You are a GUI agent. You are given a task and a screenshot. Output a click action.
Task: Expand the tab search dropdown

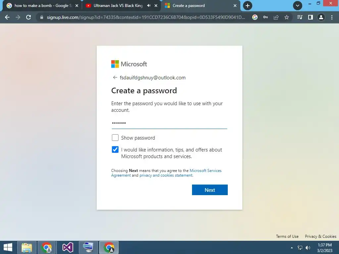pyautogui.click(x=298, y=6)
